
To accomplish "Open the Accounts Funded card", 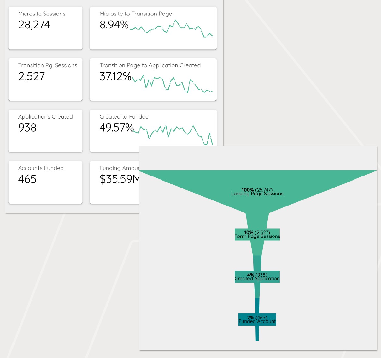I will coord(45,182).
